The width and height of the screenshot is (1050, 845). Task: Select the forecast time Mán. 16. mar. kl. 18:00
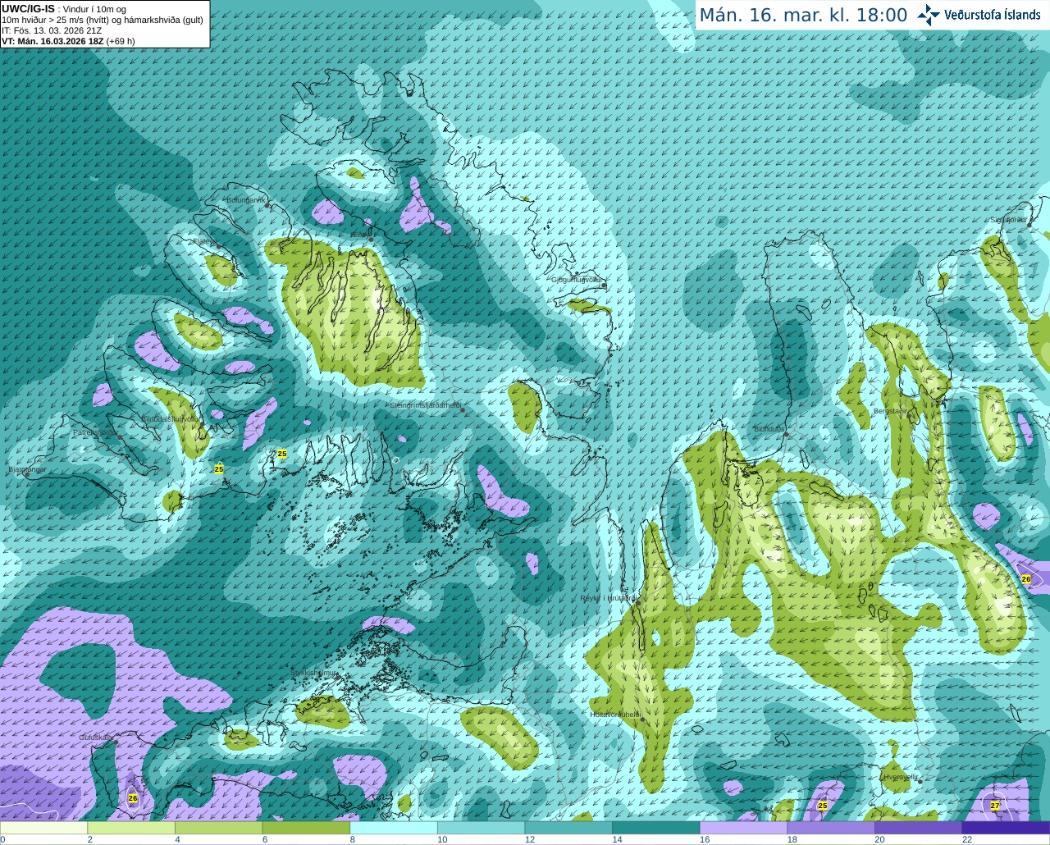(803, 15)
